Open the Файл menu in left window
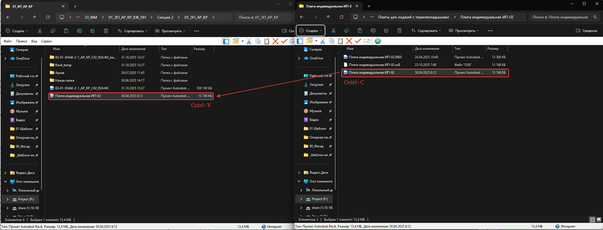This screenshot has width=603, height=230. tap(7, 41)
